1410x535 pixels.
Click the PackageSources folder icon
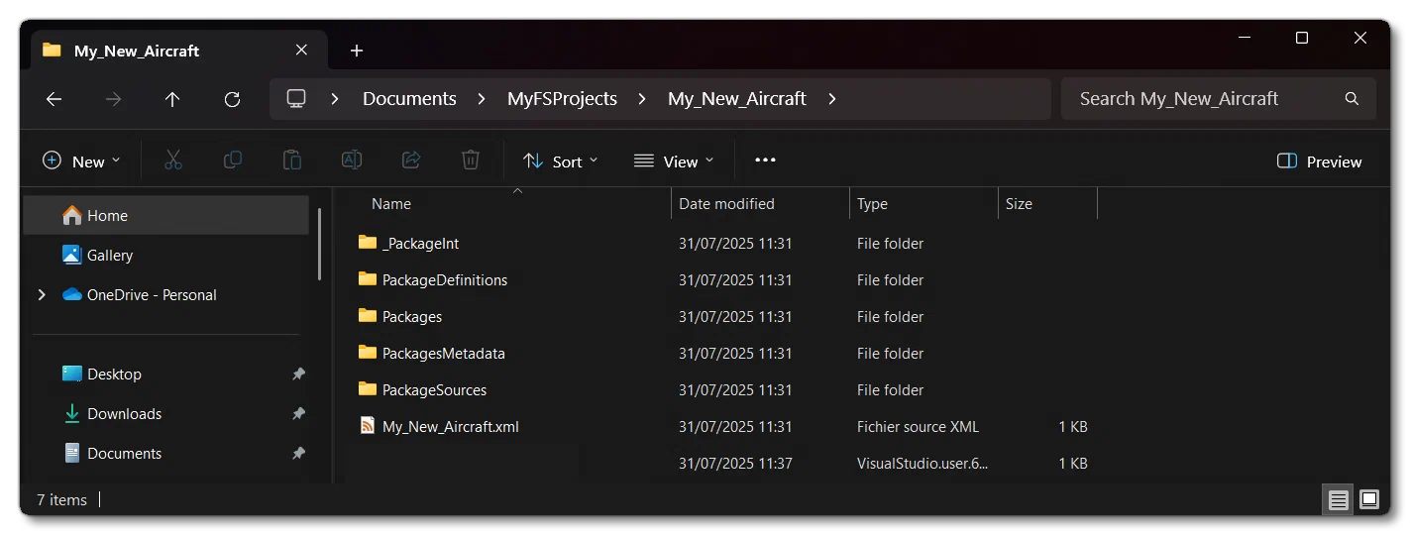coord(368,389)
